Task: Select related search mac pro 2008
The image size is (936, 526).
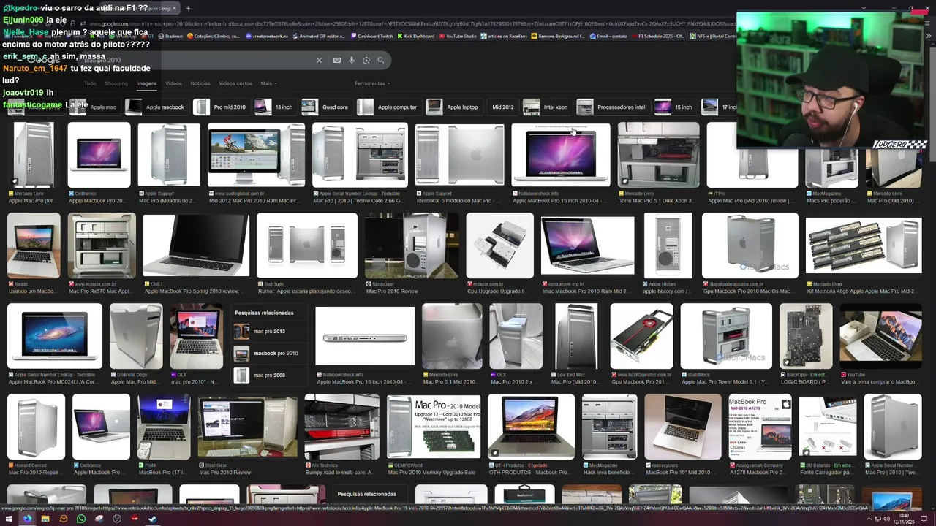Action: (x=269, y=376)
